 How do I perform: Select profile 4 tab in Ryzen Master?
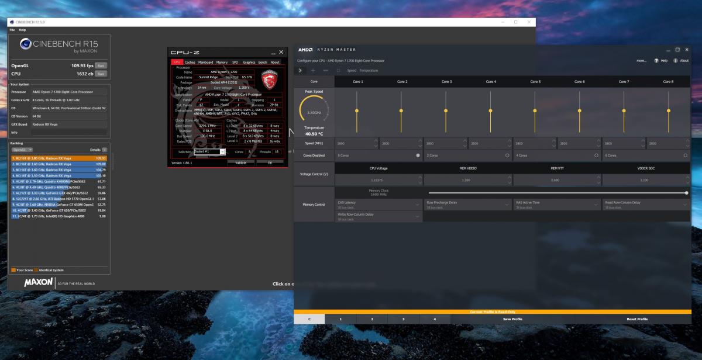coord(435,319)
